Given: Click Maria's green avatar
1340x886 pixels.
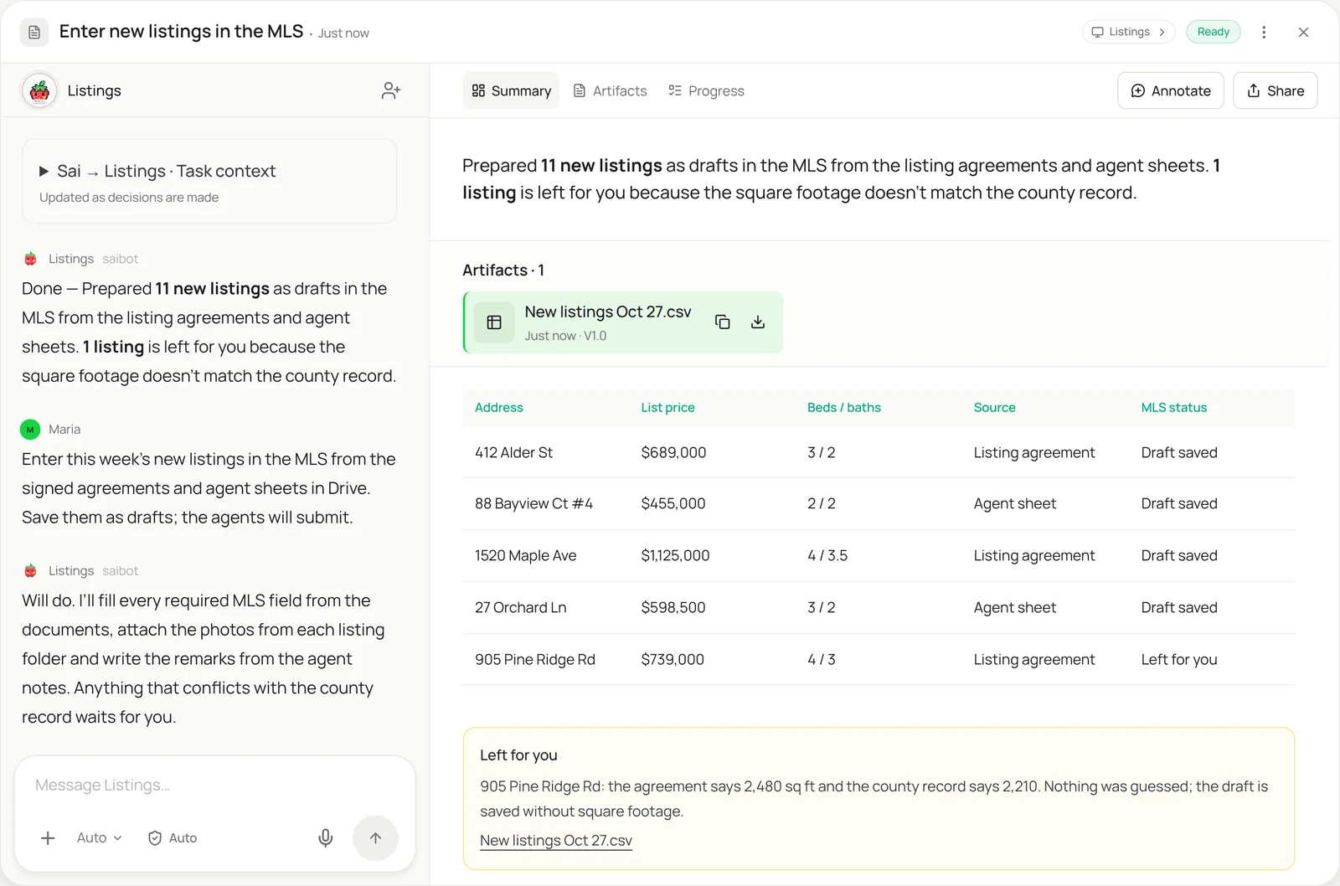Looking at the screenshot, I should tap(30, 430).
